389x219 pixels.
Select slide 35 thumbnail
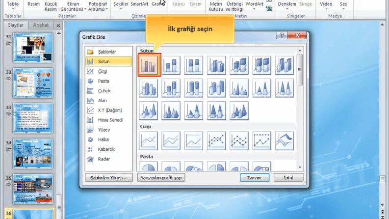32,189
